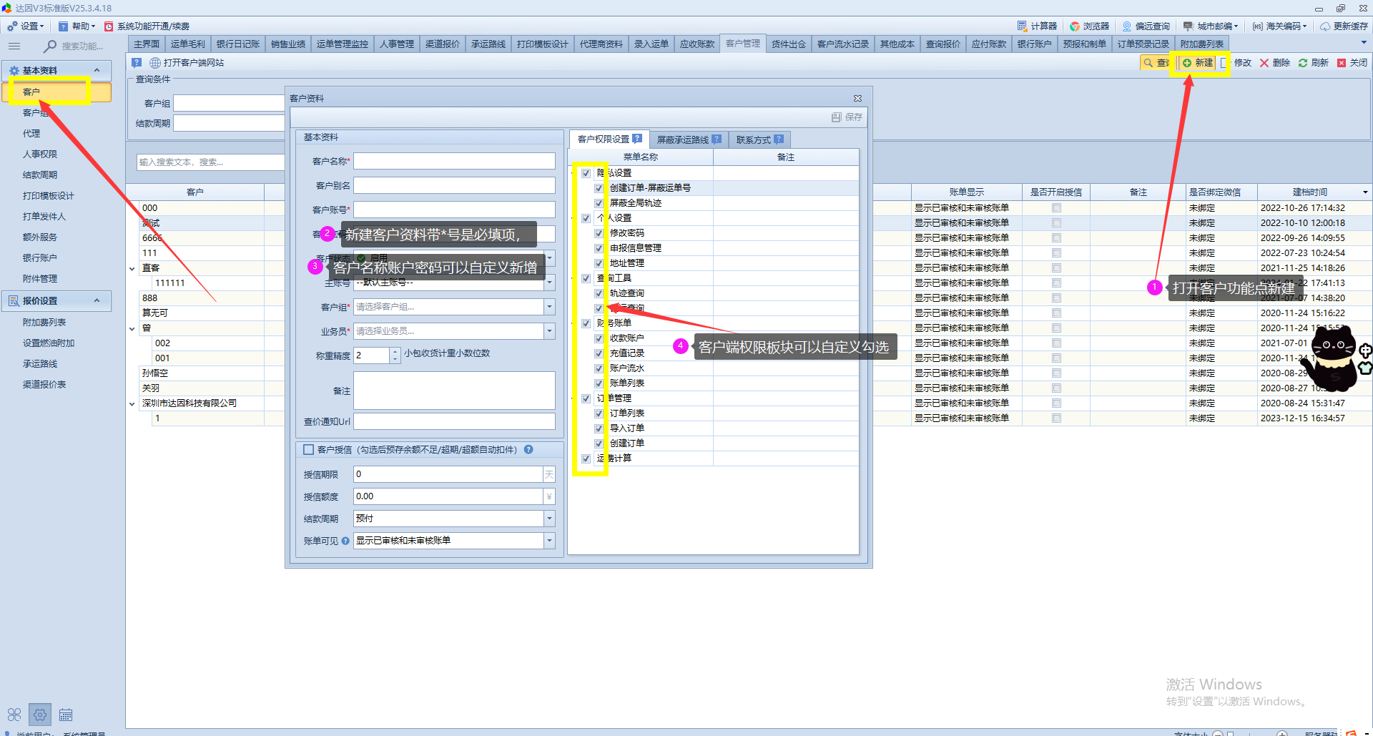Click the 更新缓存 cloud icon
Screen dimensions: 1373x736
[x=1325, y=26]
